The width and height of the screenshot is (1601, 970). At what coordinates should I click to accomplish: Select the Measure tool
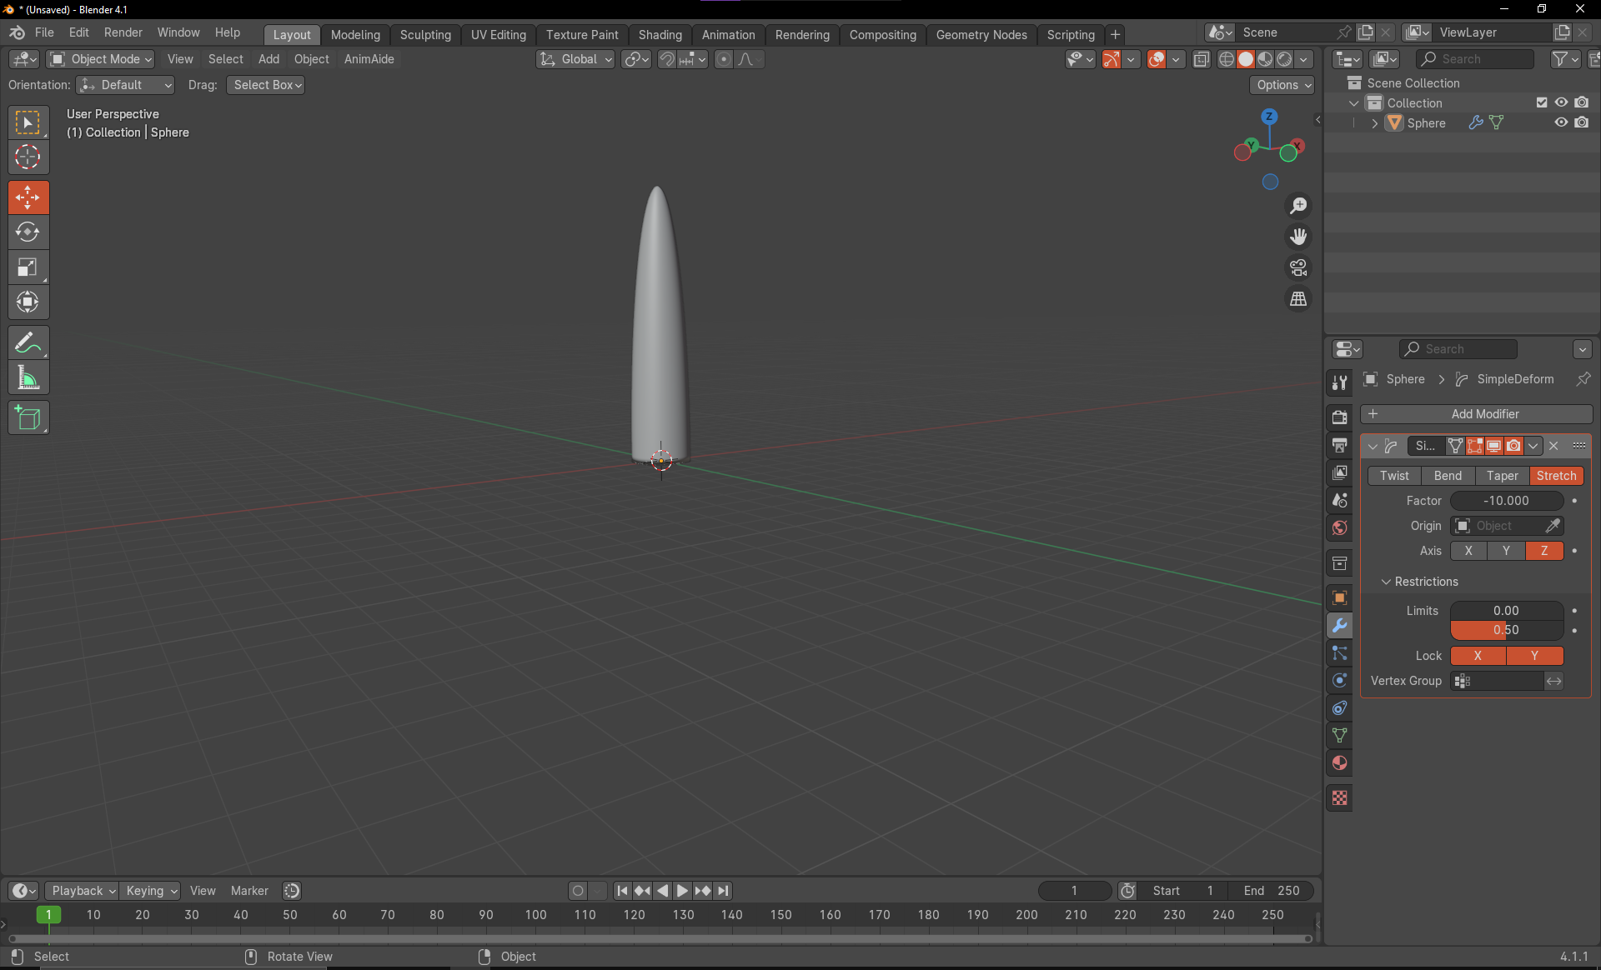click(28, 377)
